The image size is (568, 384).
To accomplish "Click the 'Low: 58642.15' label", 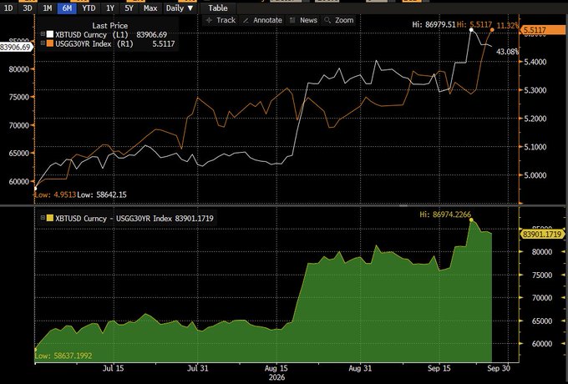I will [x=102, y=195].
